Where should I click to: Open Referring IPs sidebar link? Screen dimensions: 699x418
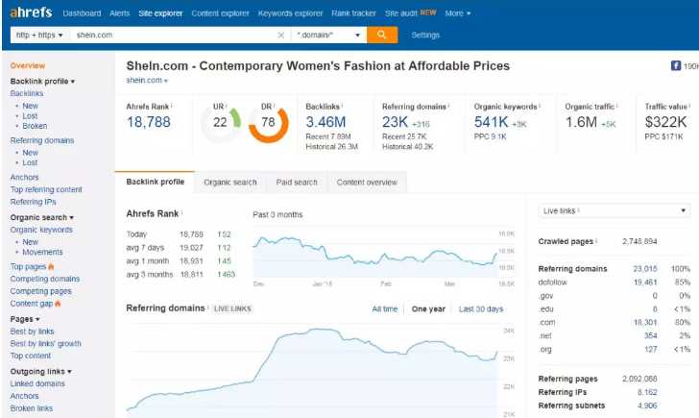33,202
